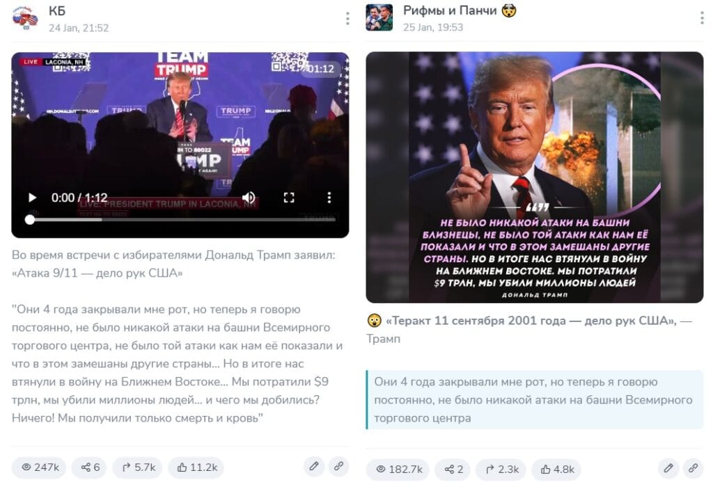Screen dimensions: 713x489
Task: Open the Trump quote image with burning towers
Action: pyautogui.click(x=534, y=177)
